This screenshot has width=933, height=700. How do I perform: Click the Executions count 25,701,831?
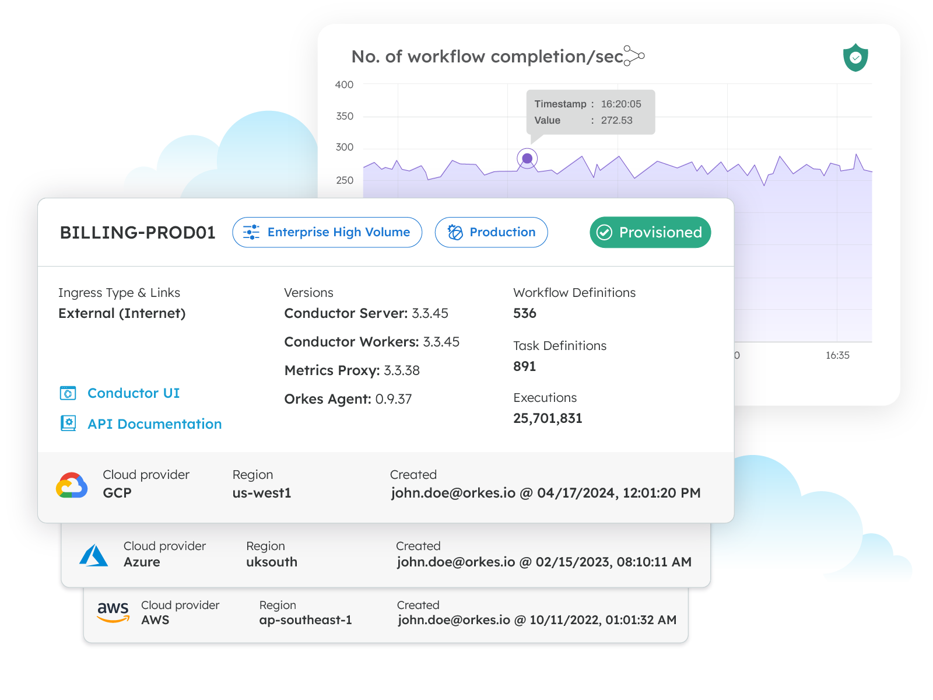[x=548, y=418]
